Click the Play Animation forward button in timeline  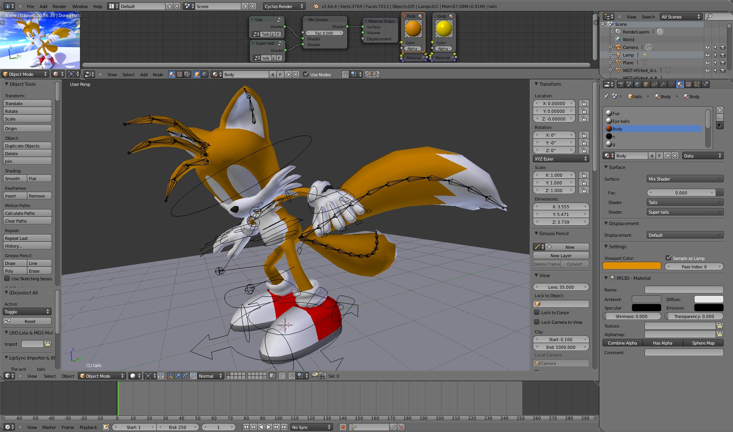(x=269, y=427)
